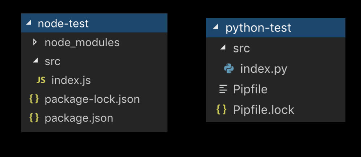Open the Pipfile file
Viewport: 361px width, 157px height.
click(x=250, y=89)
